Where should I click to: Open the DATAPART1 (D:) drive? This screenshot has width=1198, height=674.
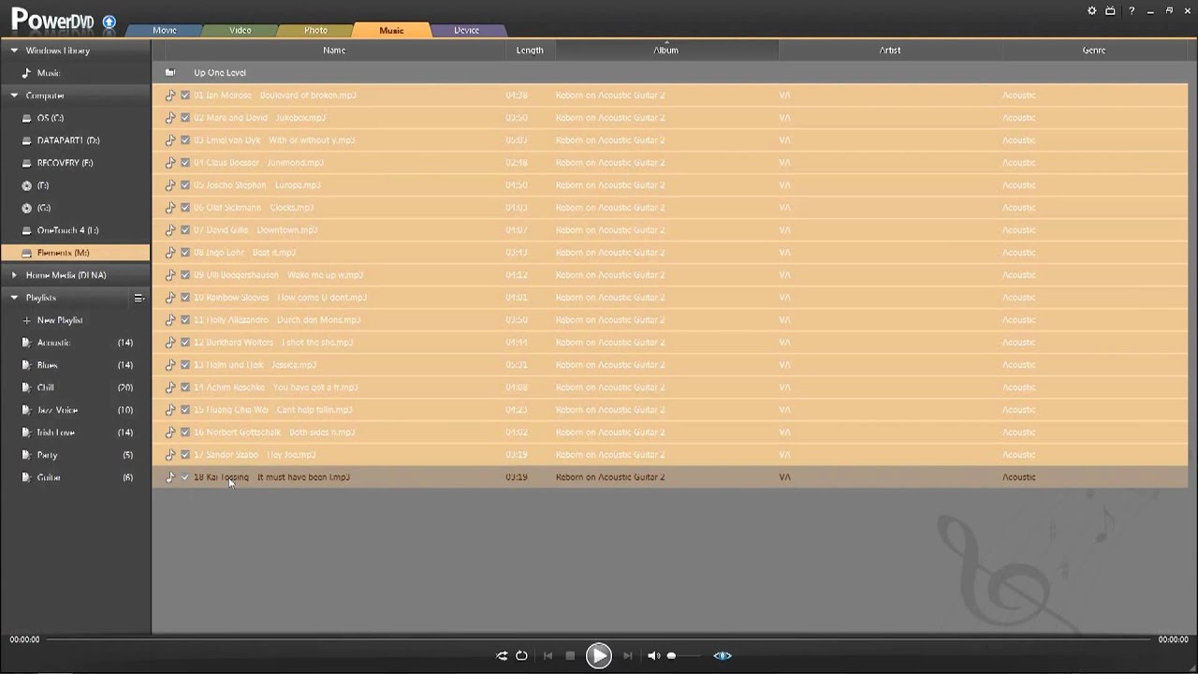click(68, 140)
